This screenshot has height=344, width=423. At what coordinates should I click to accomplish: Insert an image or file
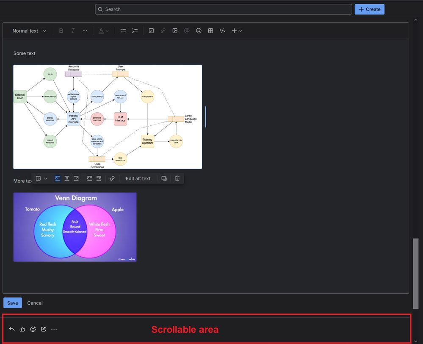(175, 31)
